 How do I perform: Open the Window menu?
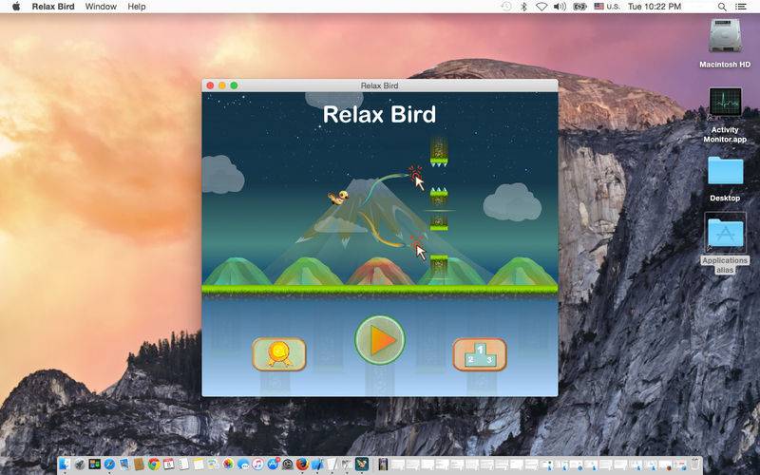101,7
